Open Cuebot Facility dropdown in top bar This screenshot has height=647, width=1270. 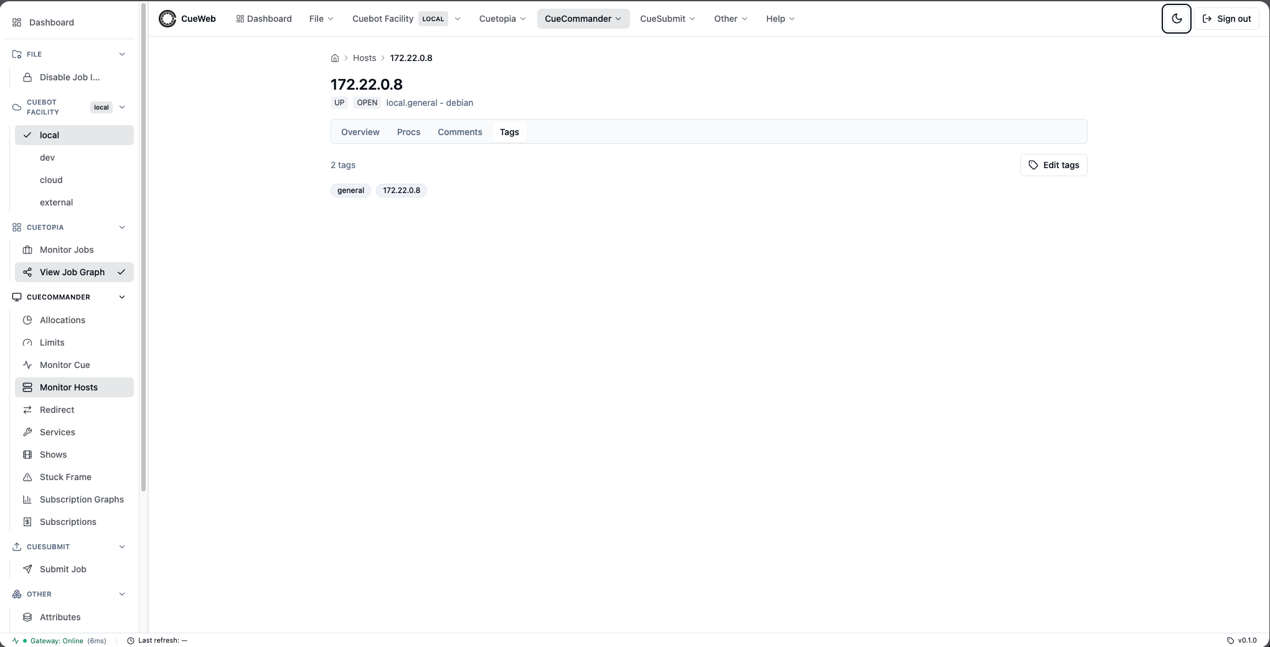[407, 19]
